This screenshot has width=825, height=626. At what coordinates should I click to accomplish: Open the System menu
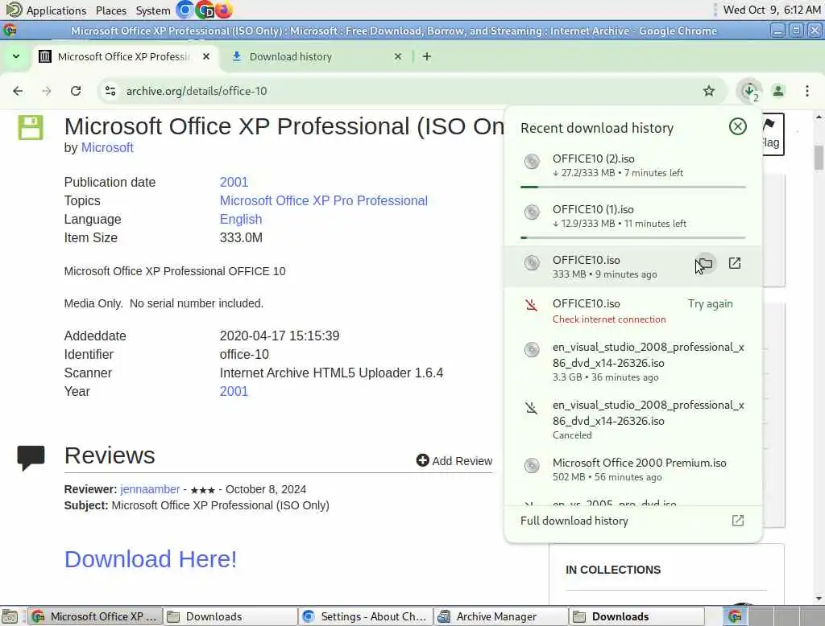152,10
